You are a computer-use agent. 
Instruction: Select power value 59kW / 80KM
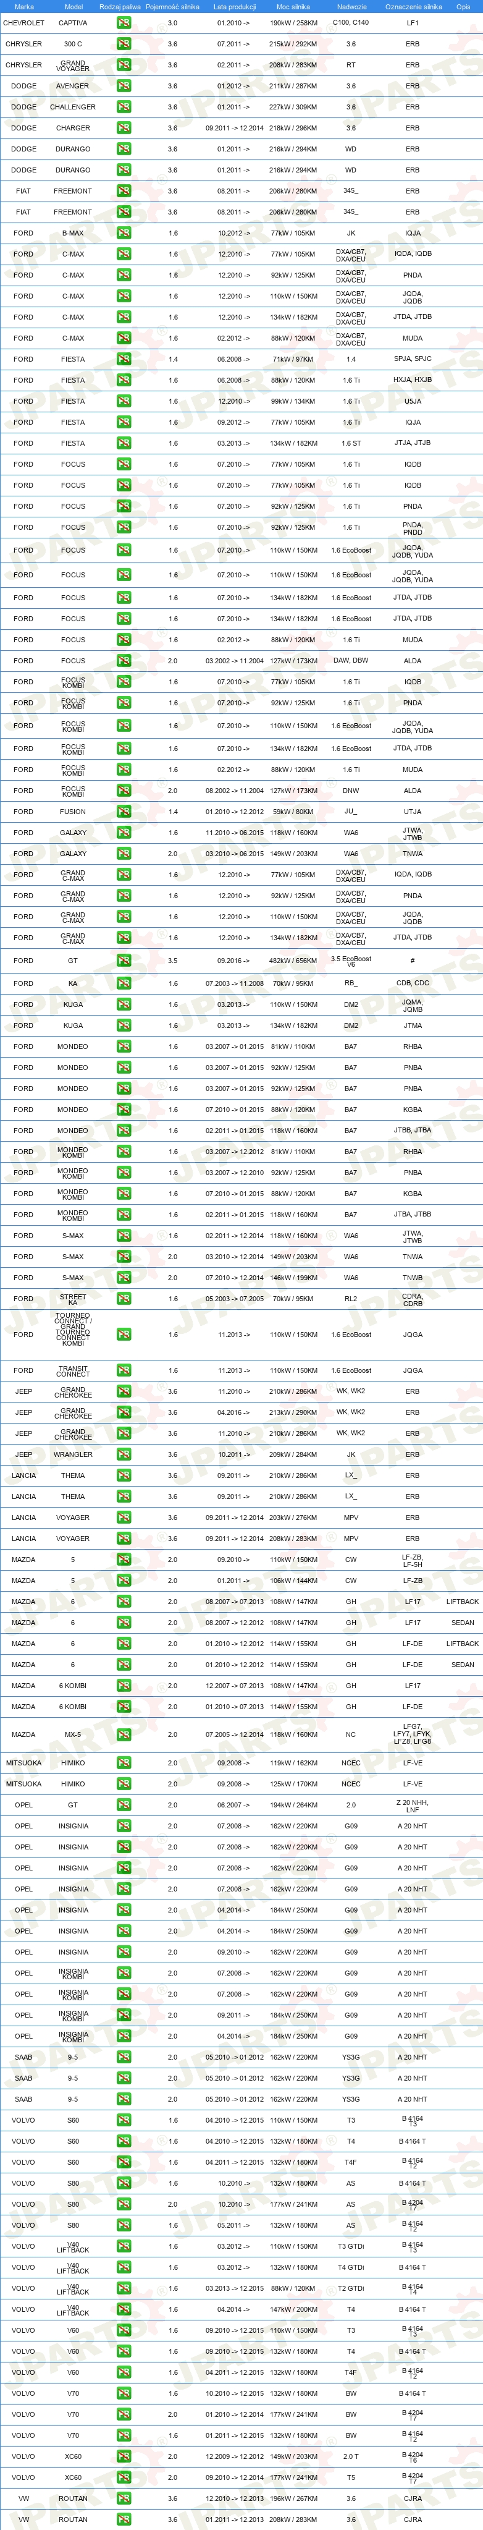tap(293, 812)
